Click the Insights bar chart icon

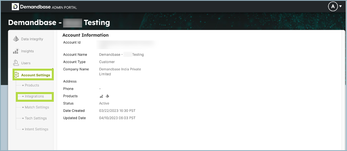point(16,51)
